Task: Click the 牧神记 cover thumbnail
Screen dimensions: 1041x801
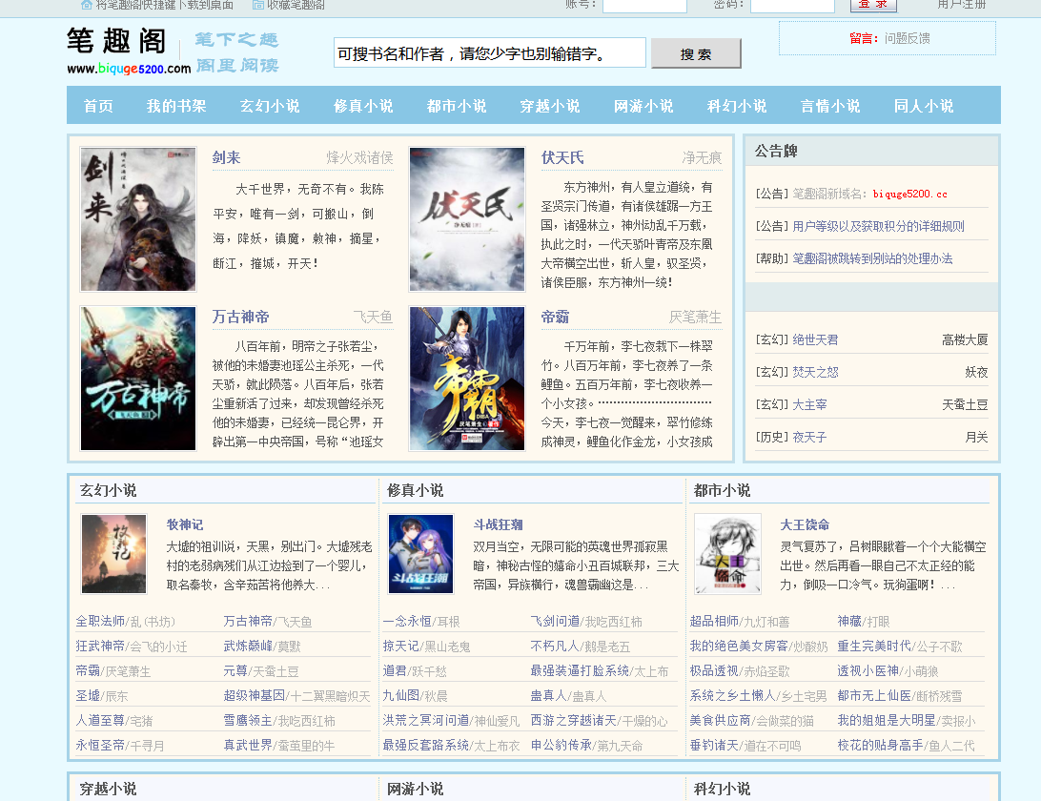Action: click(x=114, y=554)
